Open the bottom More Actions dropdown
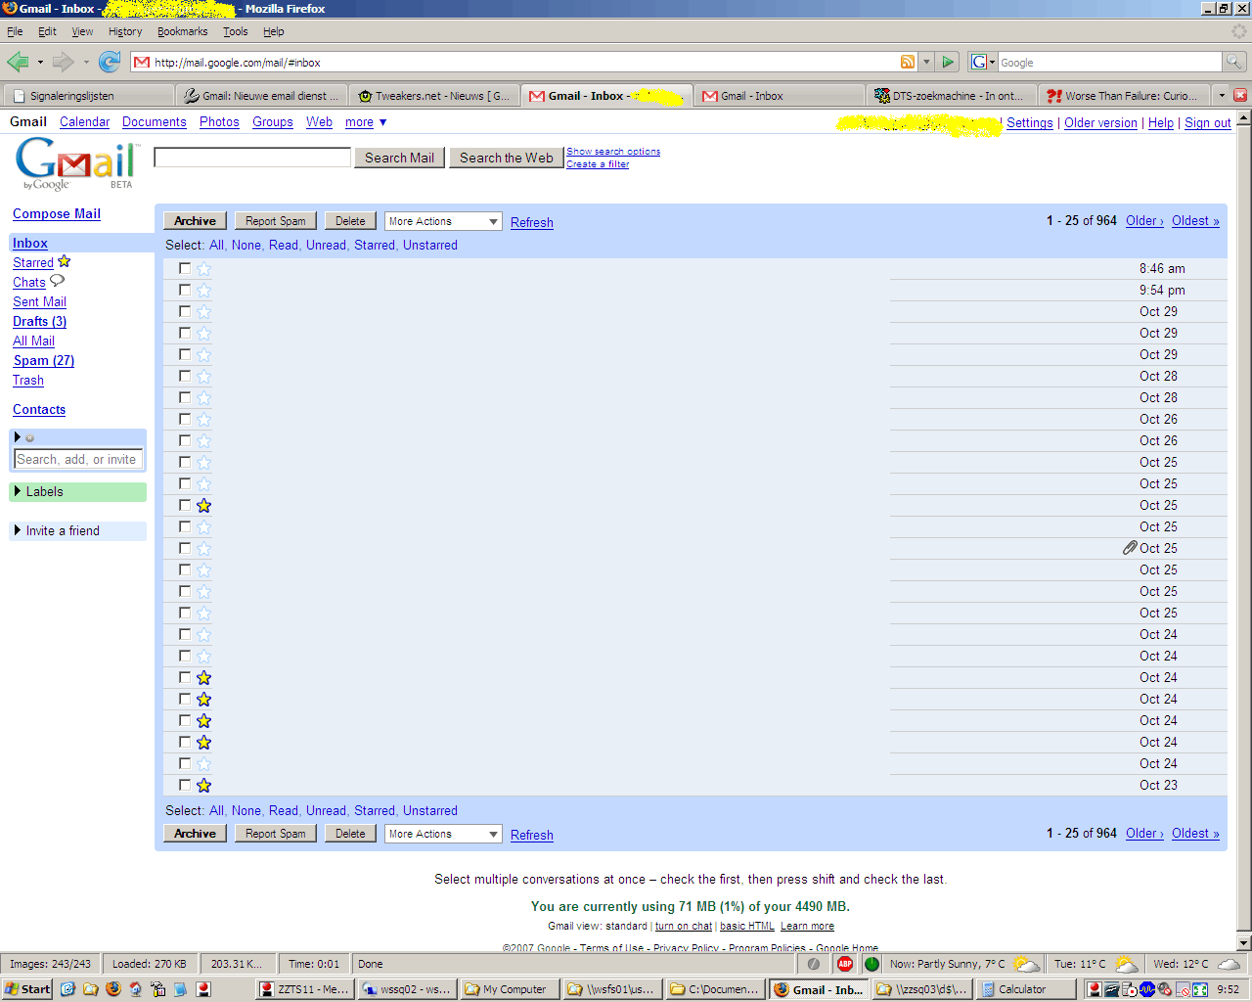This screenshot has height=1002, width=1252. coord(443,834)
